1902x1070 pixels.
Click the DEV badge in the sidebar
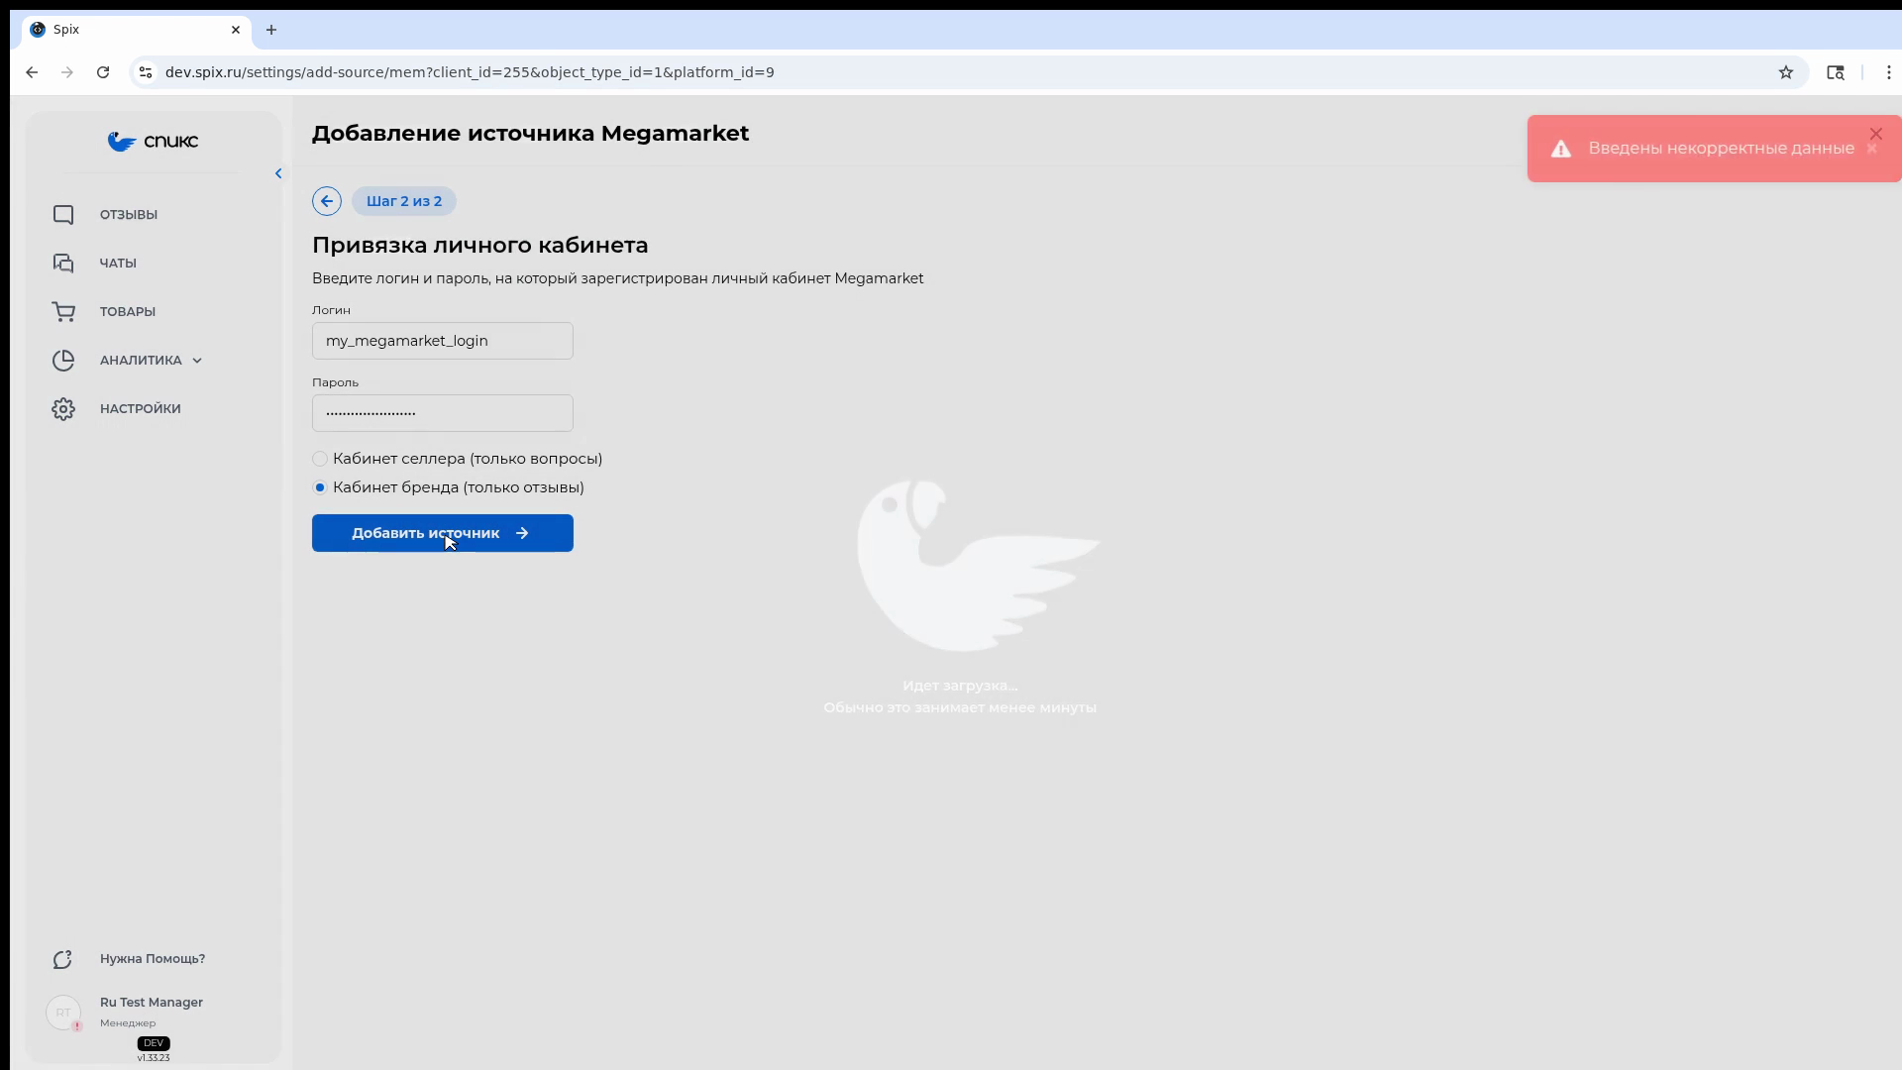[154, 1043]
